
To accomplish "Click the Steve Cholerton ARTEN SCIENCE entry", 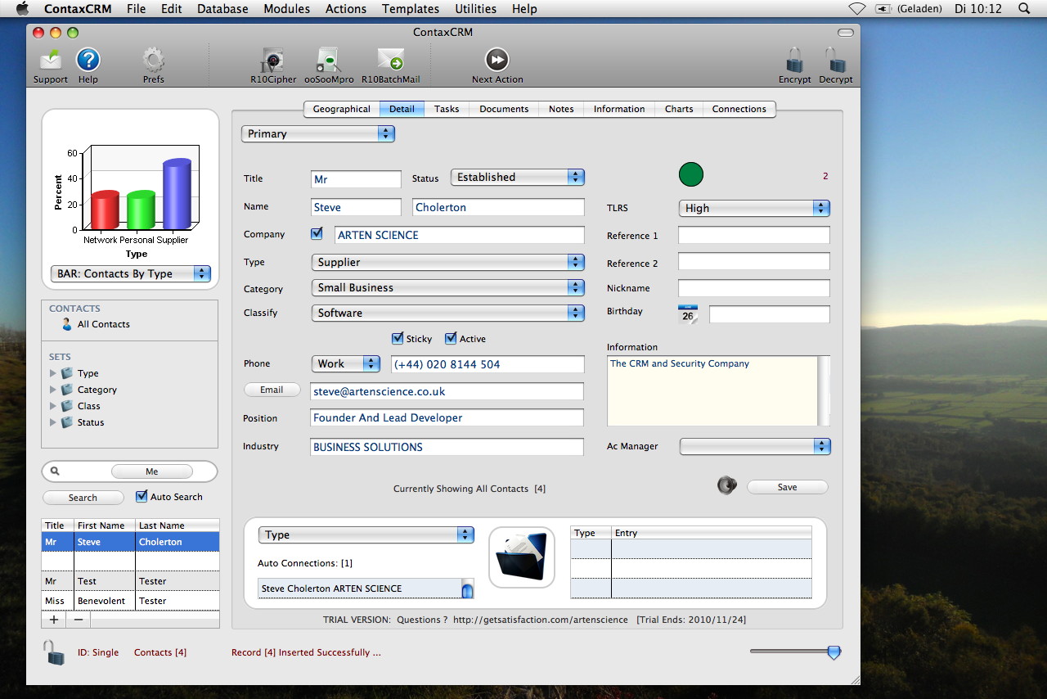I will (360, 589).
